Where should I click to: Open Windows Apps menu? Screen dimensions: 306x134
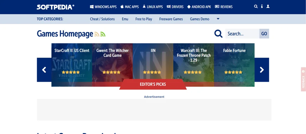103,7
